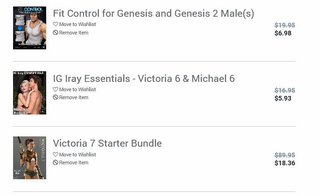Image resolution: width=320 pixels, height=196 pixels.
Task: Open Fit Control for Genesis product title
Action: click(153, 14)
